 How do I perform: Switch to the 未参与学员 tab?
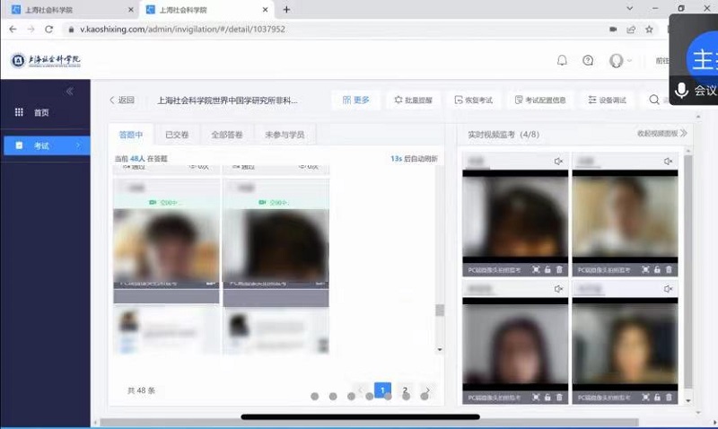coord(284,135)
